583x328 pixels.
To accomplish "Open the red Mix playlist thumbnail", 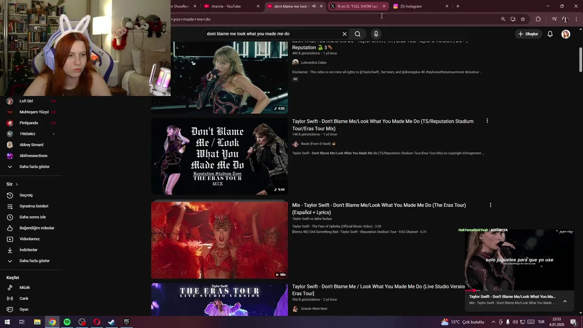I will tap(220, 240).
